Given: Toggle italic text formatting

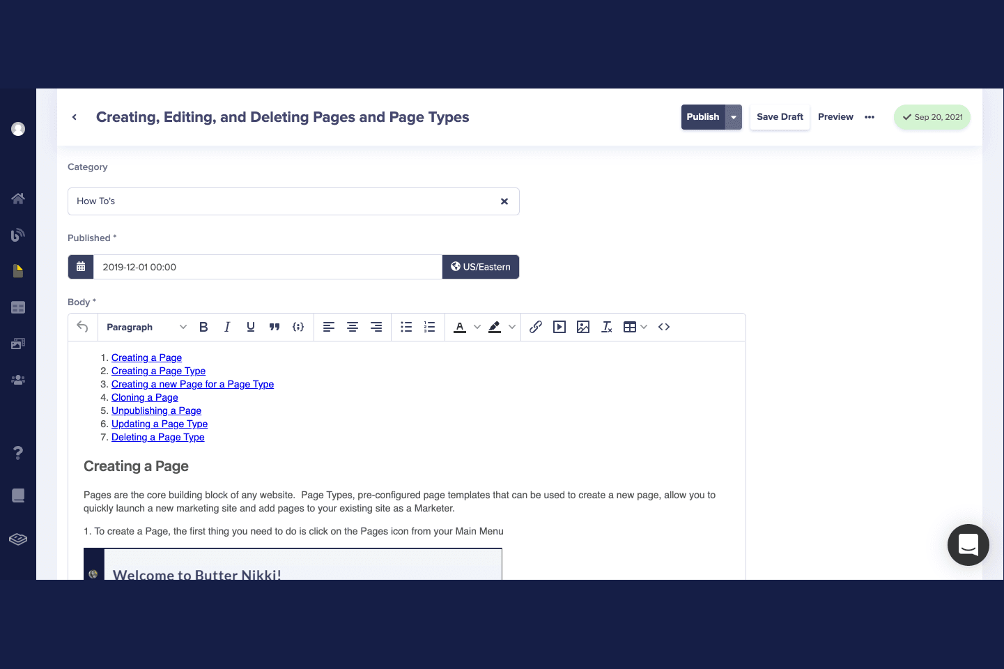Looking at the screenshot, I should (x=227, y=327).
